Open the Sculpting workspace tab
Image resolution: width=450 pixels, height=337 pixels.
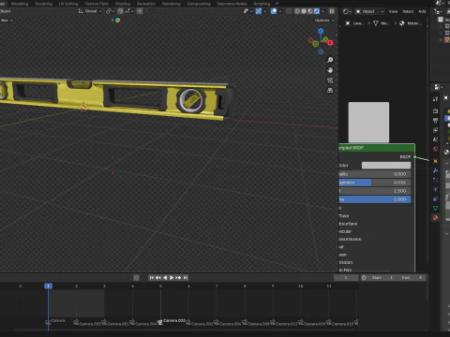tap(43, 4)
